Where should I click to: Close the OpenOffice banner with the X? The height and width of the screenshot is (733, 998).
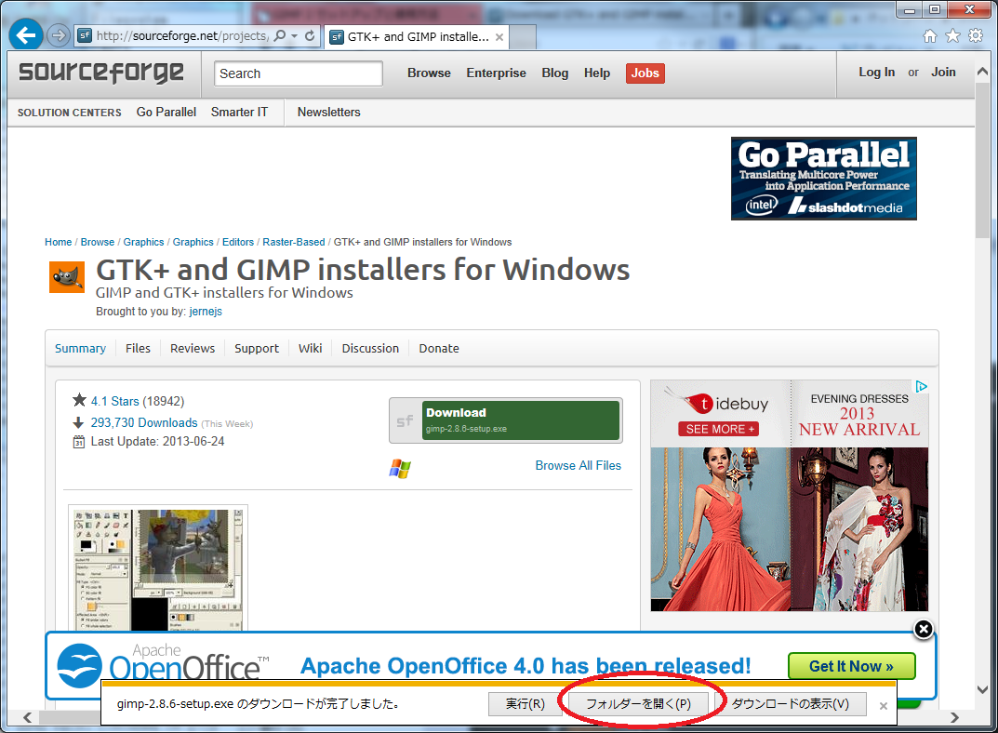click(x=923, y=630)
